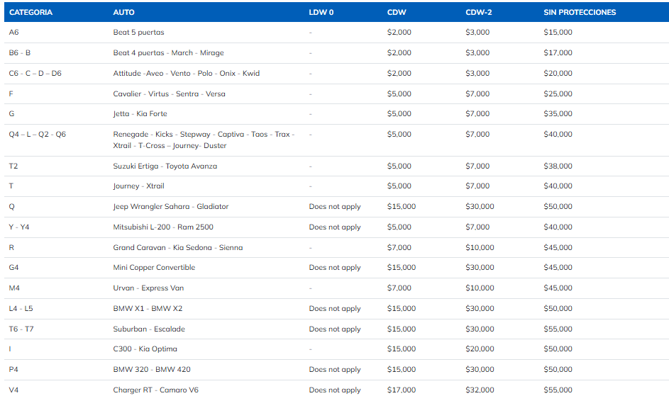Select category cell P4
Image resolution: width=669 pixels, height=396 pixels.
[13, 370]
